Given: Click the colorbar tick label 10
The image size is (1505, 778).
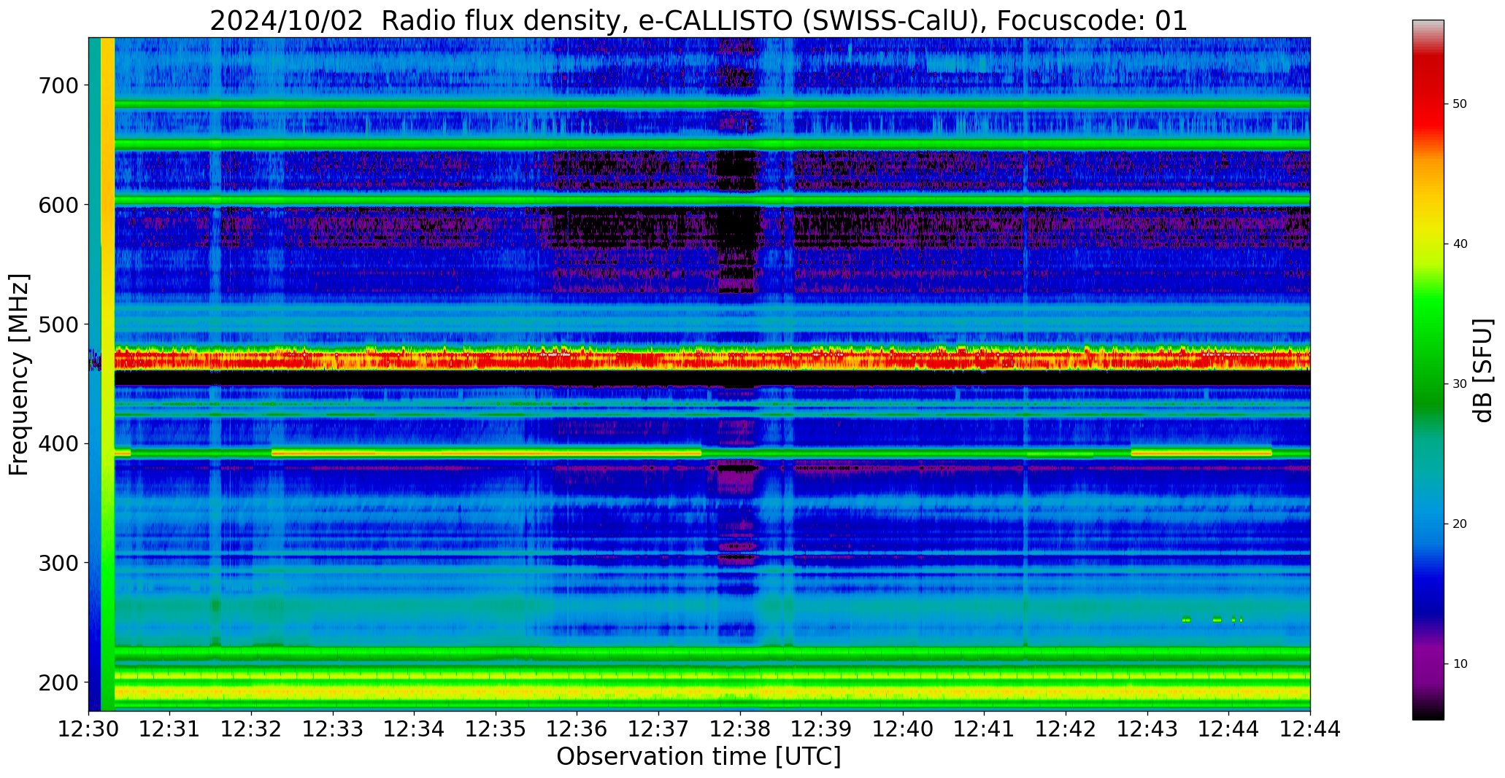Looking at the screenshot, I should pyautogui.click(x=1460, y=664).
